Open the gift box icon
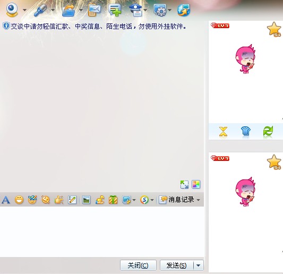 pos(113,200)
